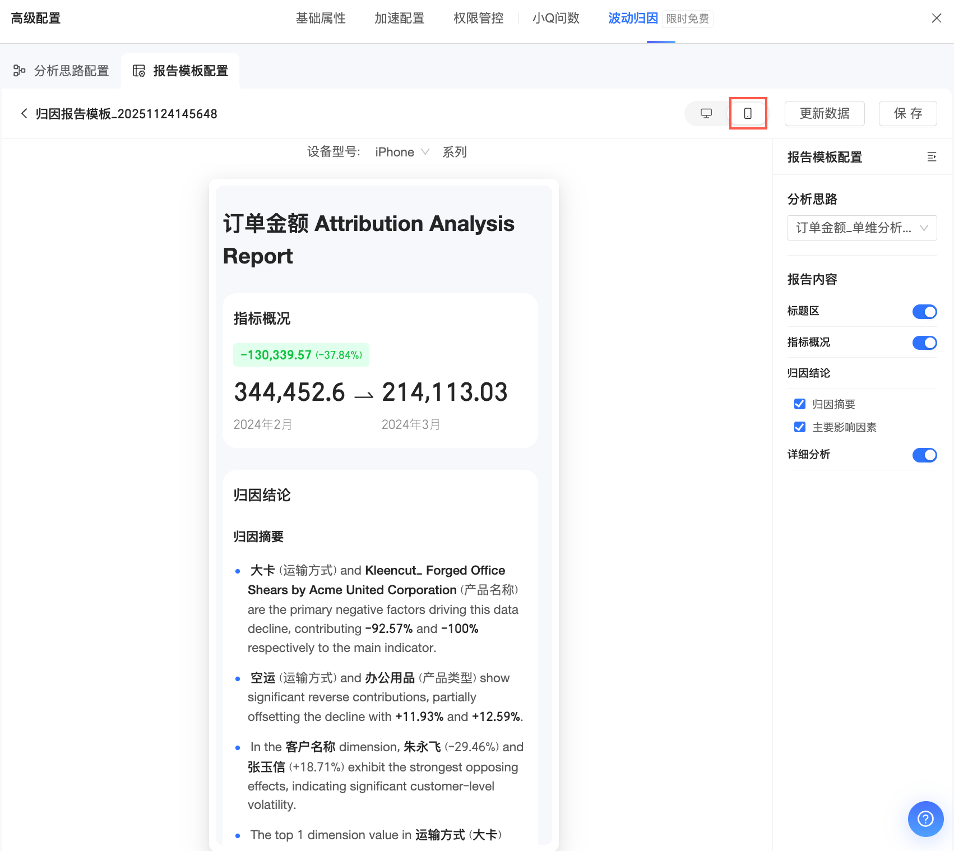Open the iPhone device model dropdown
Screen dimensions: 954x851
click(402, 152)
